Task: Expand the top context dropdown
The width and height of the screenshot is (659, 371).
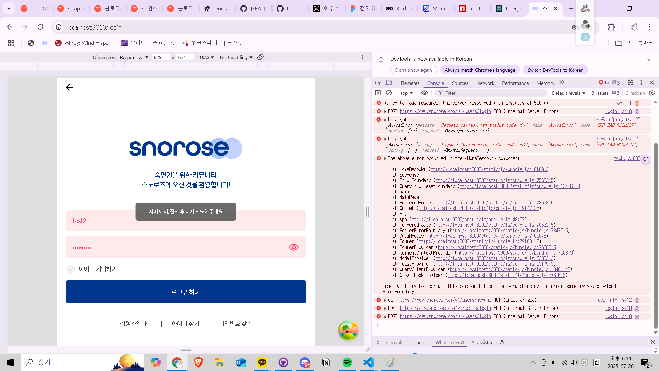Action: click(x=406, y=93)
